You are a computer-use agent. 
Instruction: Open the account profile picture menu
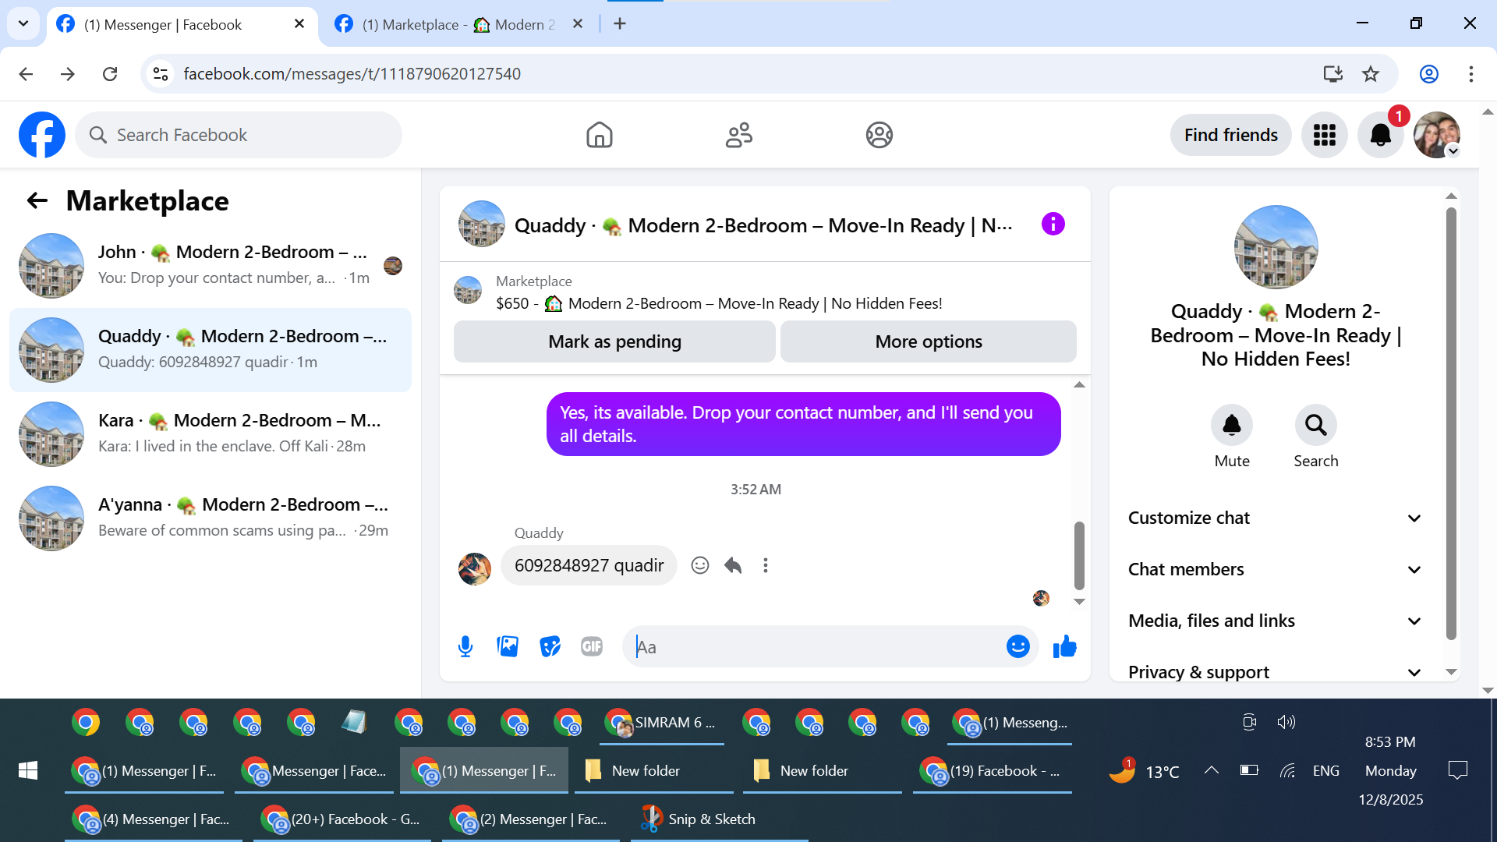[1436, 135]
